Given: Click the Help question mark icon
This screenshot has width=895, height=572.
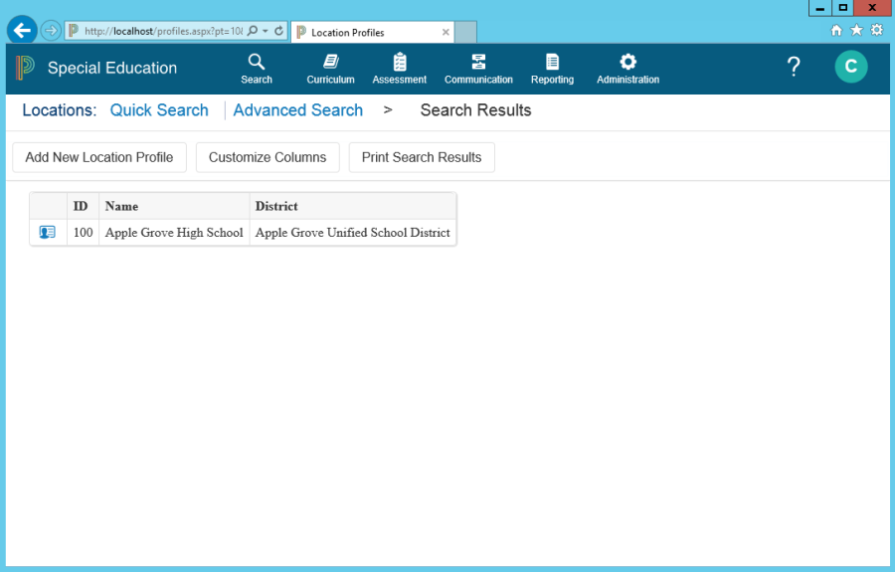Looking at the screenshot, I should pyautogui.click(x=794, y=67).
